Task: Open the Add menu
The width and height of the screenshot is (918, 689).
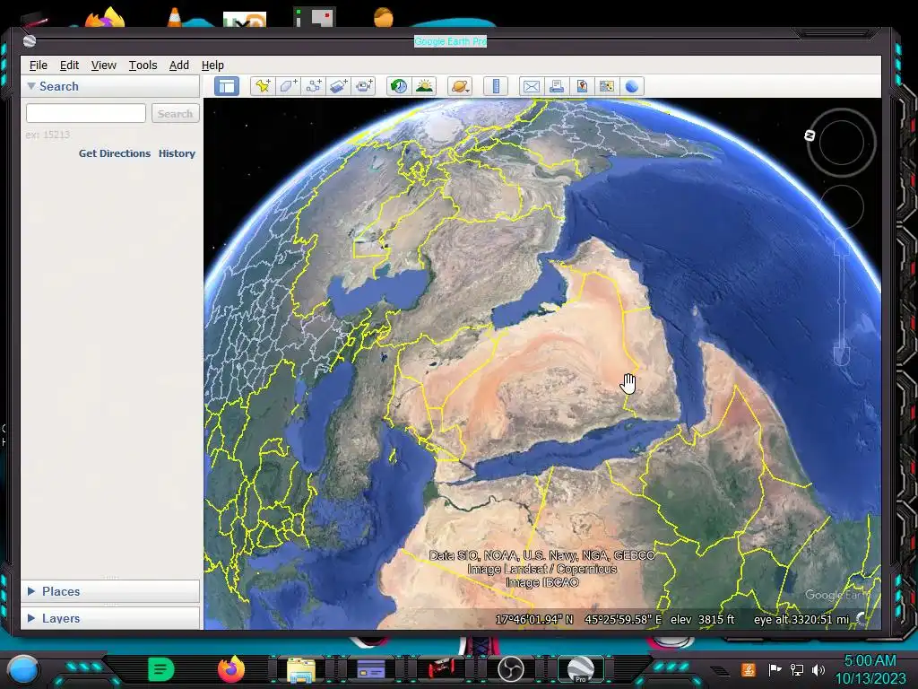Action: pos(179,65)
